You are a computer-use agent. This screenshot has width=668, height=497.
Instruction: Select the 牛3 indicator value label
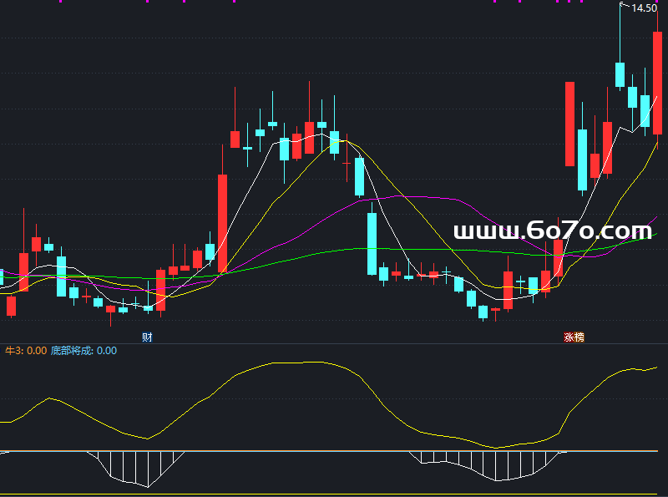tap(25, 351)
